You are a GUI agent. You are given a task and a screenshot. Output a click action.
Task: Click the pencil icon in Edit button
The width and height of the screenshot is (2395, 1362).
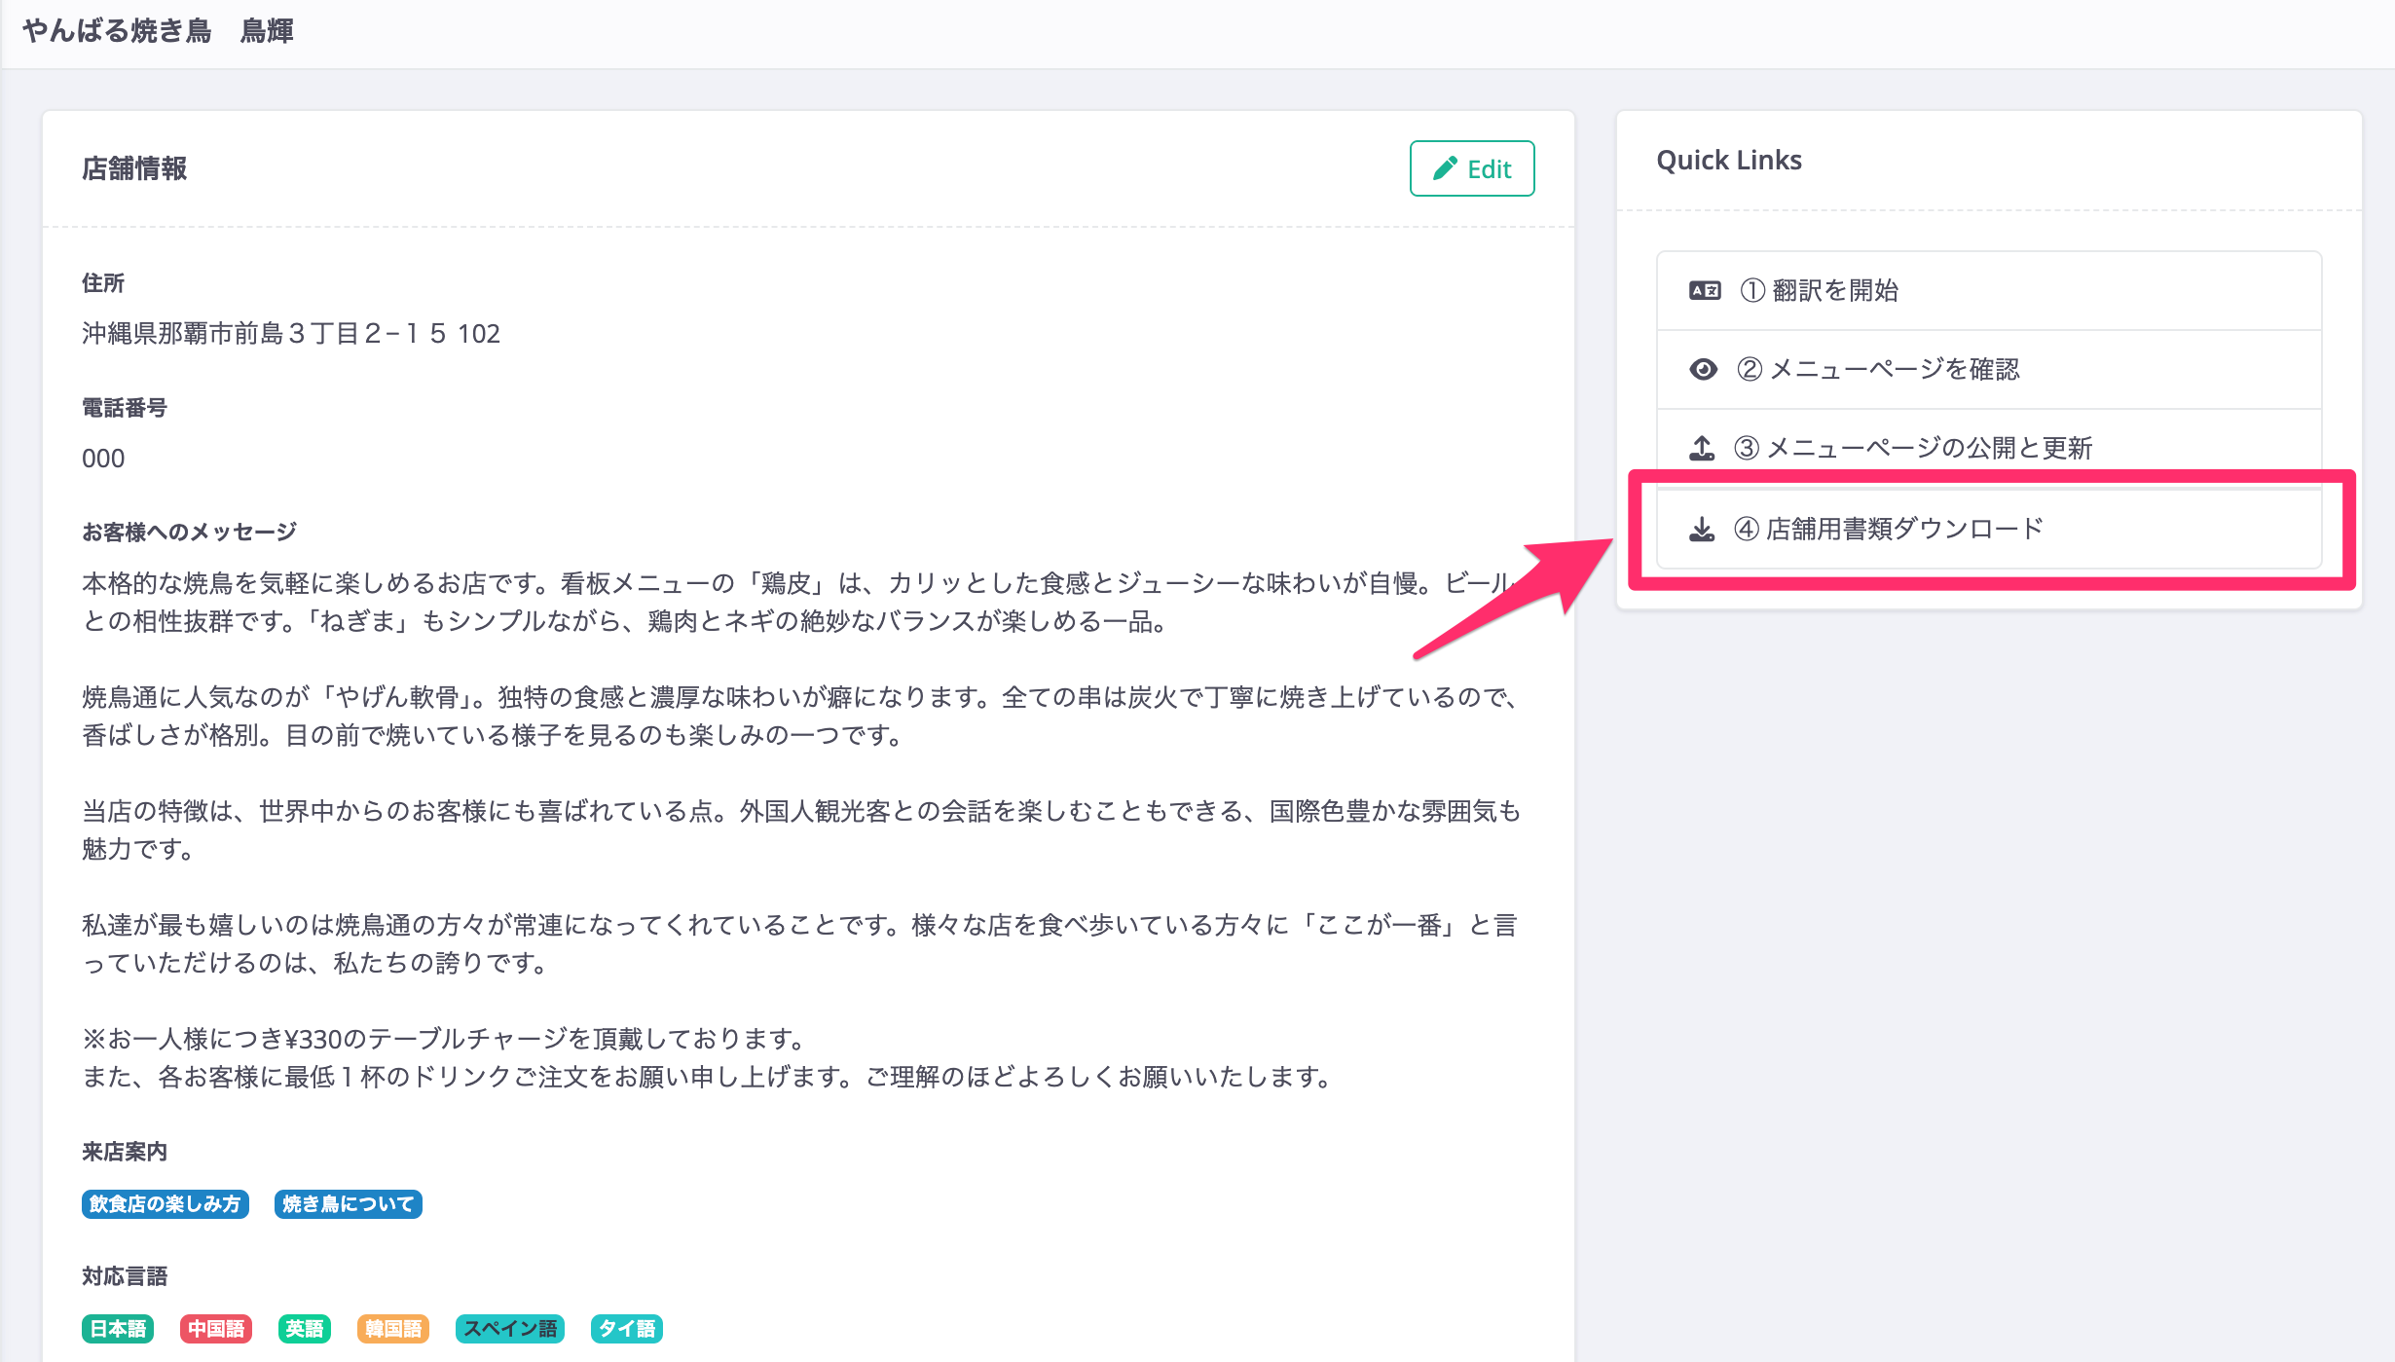click(x=1445, y=168)
